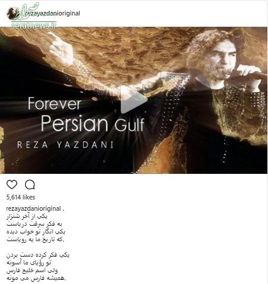Select caption line 'ولی اسم خلیج فارس'

point(32,270)
